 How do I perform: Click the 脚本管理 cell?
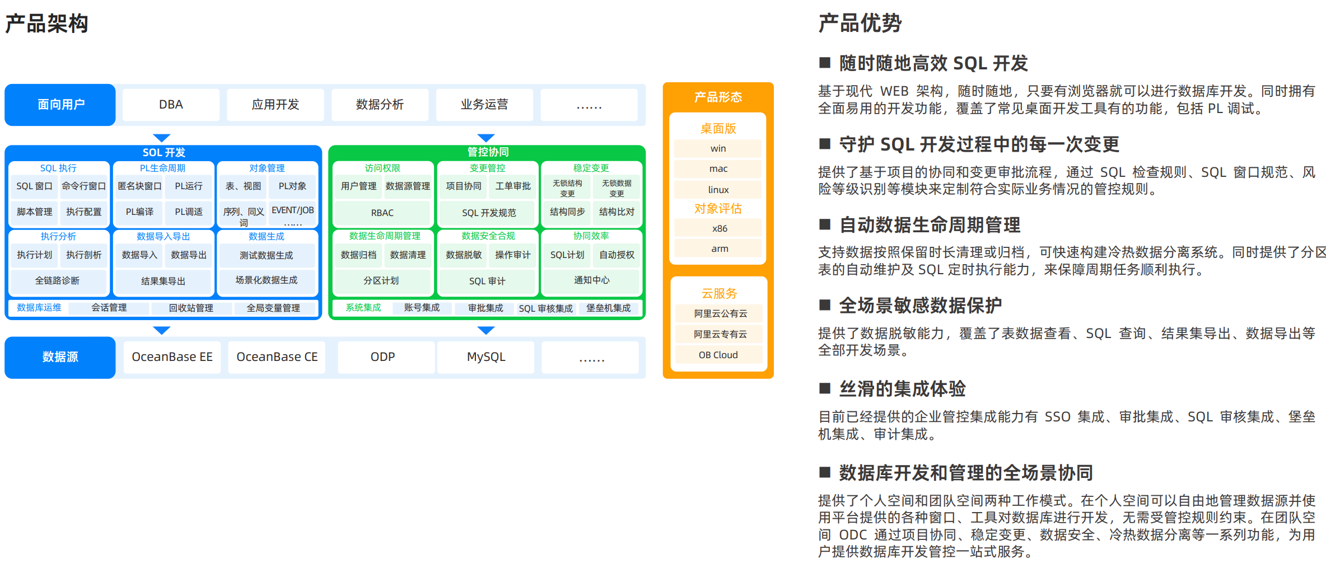[x=34, y=212]
